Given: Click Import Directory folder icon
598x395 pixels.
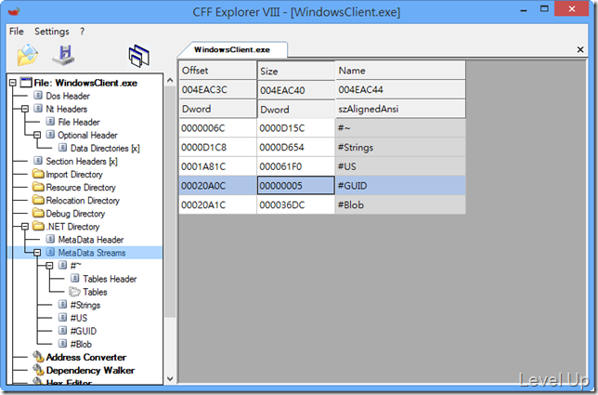Looking at the screenshot, I should (38, 174).
